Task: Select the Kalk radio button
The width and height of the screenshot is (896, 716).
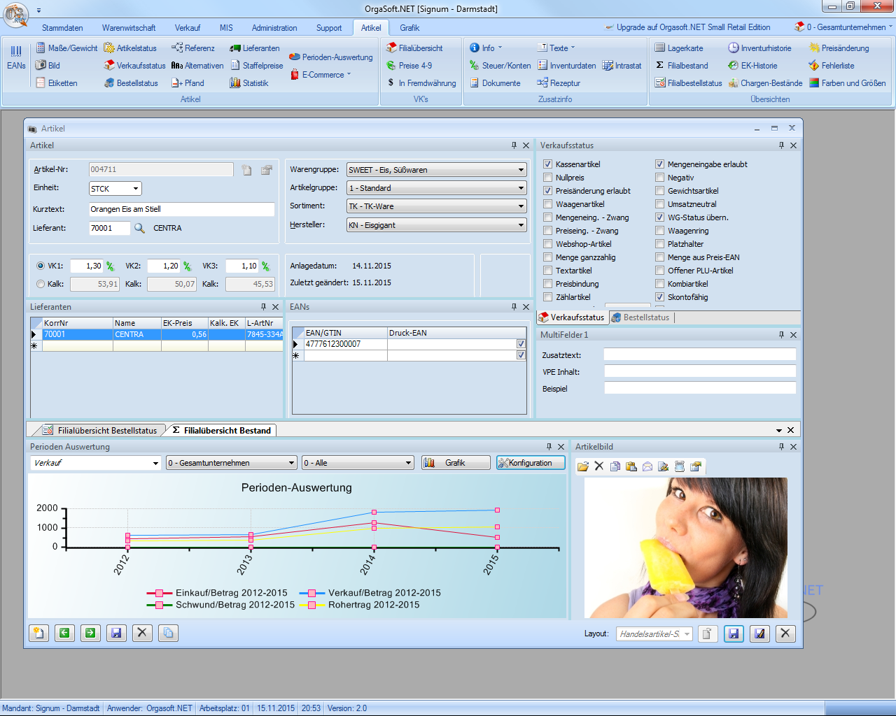Action: (x=41, y=284)
